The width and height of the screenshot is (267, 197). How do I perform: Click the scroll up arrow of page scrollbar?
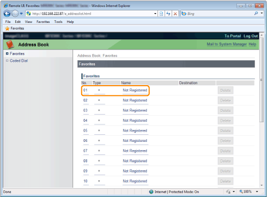coord(262,35)
